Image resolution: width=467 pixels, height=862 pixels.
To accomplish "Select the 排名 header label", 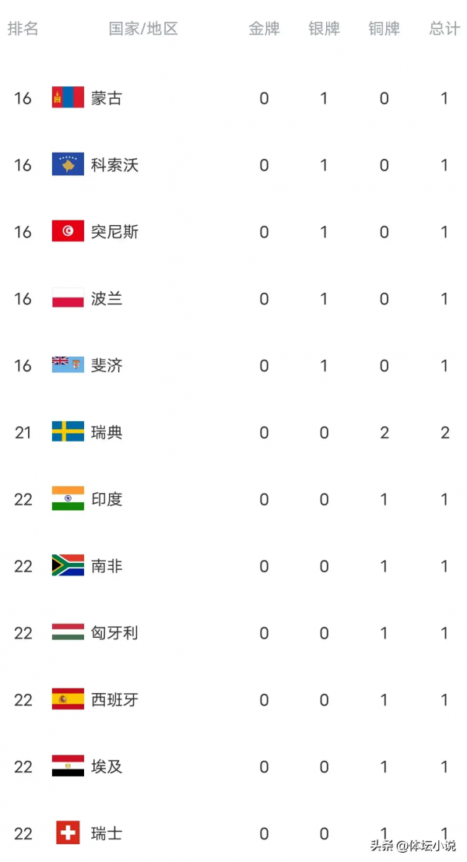I will [x=23, y=29].
